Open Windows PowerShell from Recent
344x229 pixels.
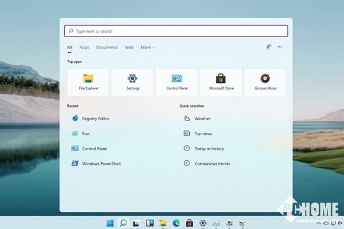[101, 163]
